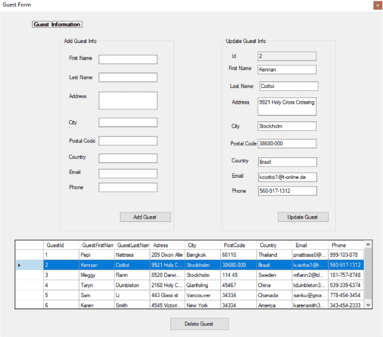Select the 45467 postcode cell
Screen dimensions: 383x337
click(x=238, y=285)
